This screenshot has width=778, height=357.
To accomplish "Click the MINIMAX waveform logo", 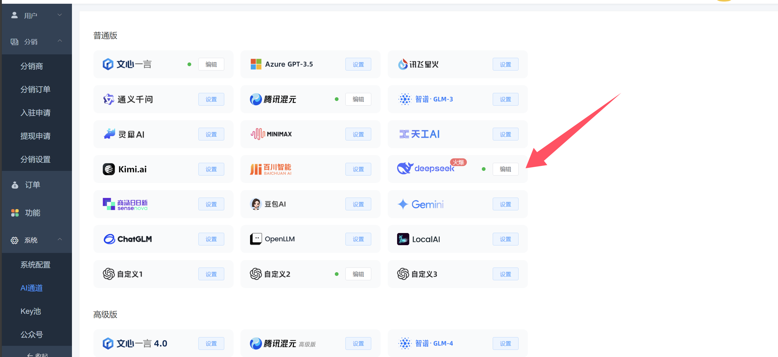I will 258,134.
